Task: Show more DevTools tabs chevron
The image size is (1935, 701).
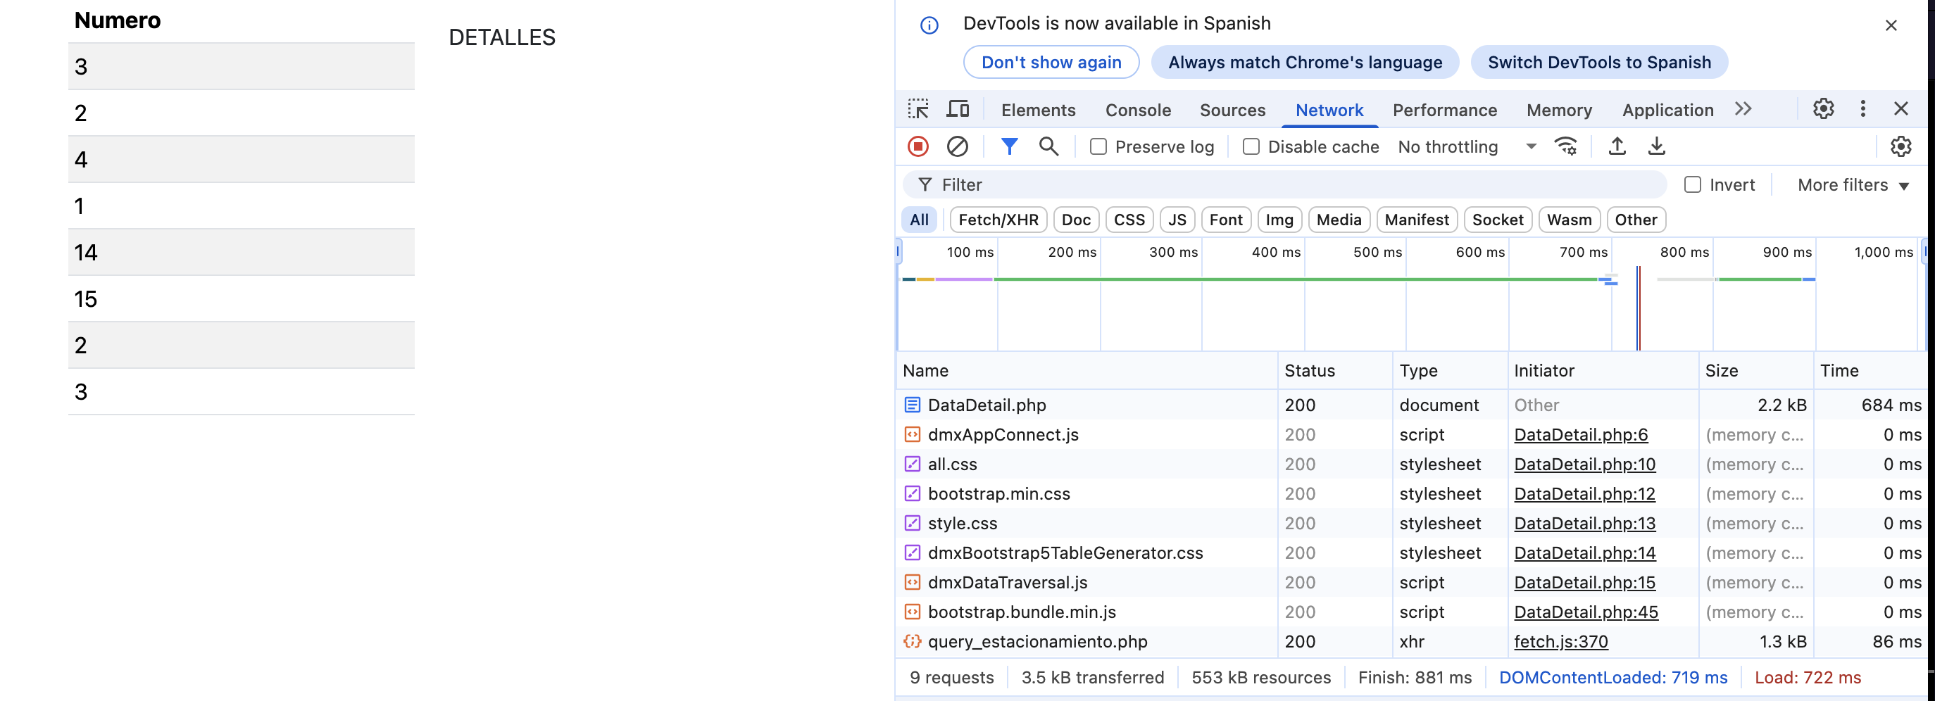Action: [1743, 109]
